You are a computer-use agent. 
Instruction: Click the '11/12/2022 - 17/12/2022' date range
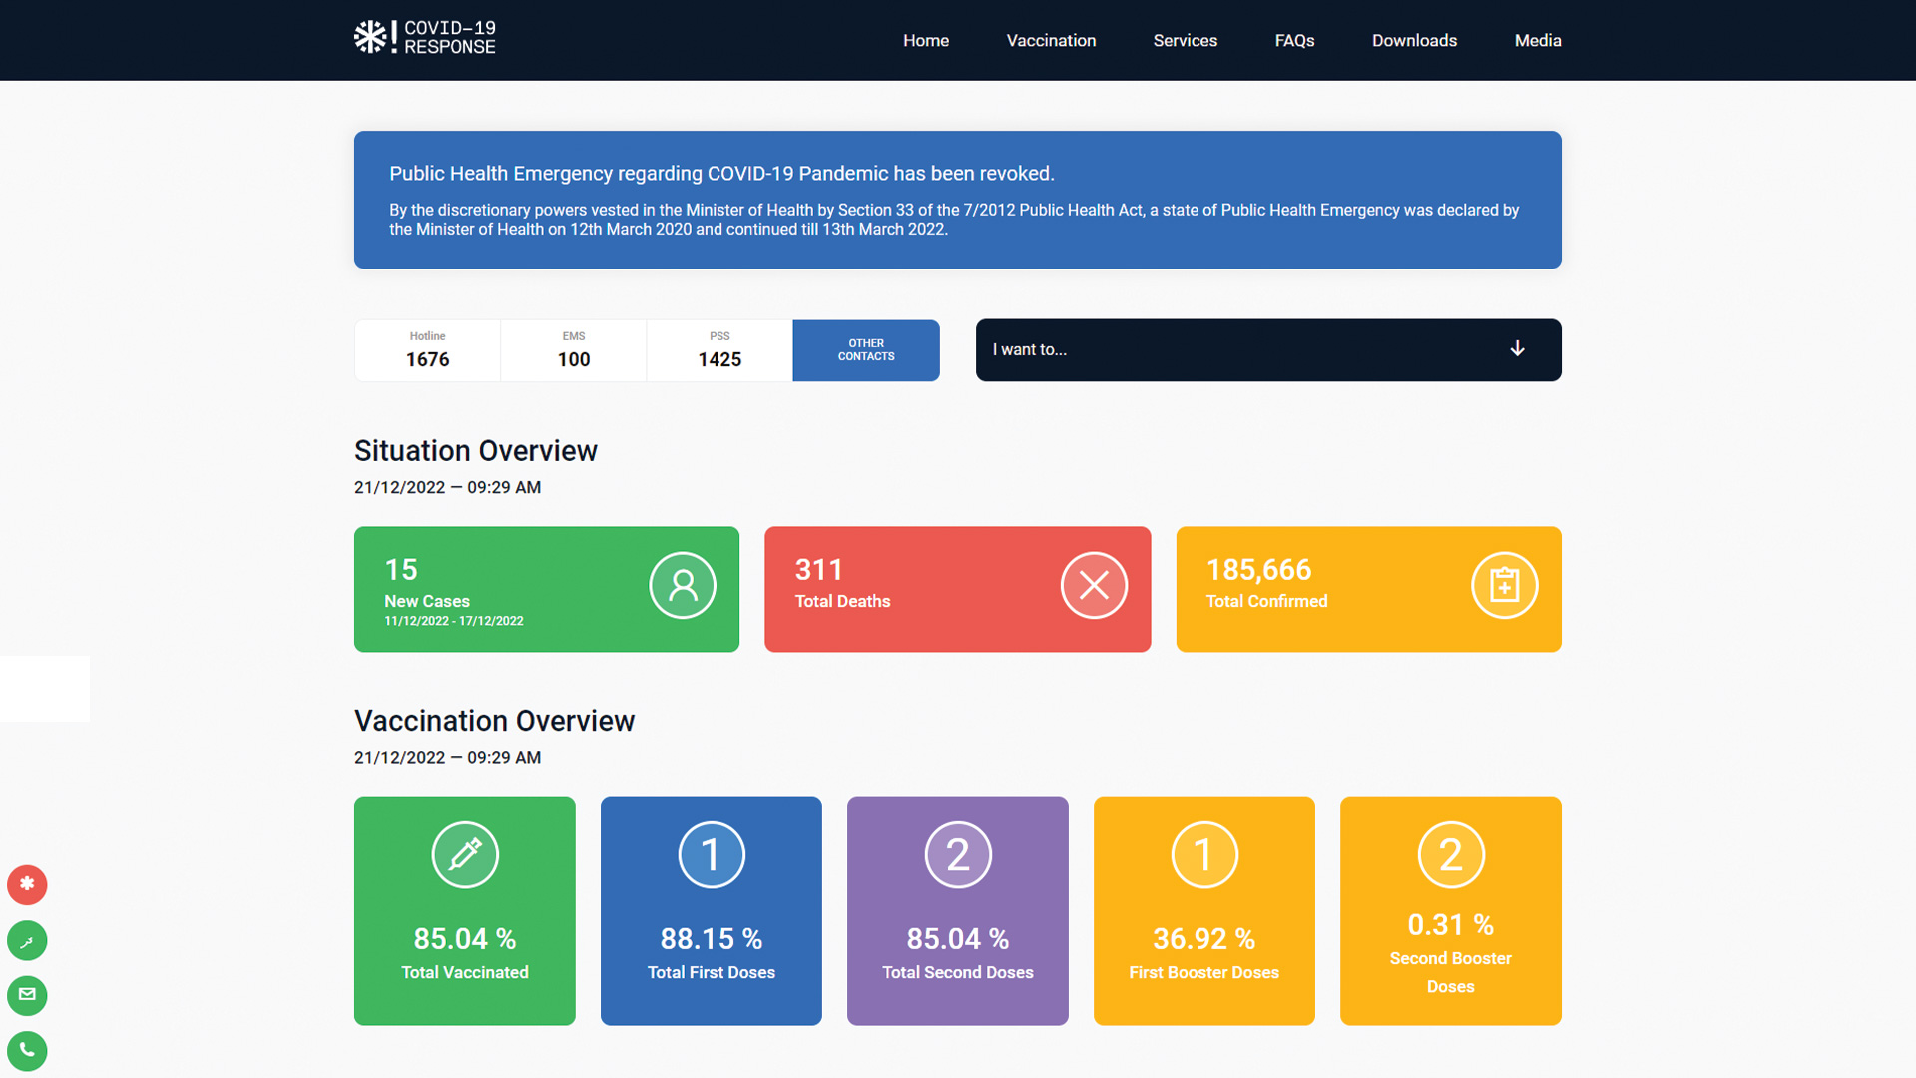coord(454,621)
